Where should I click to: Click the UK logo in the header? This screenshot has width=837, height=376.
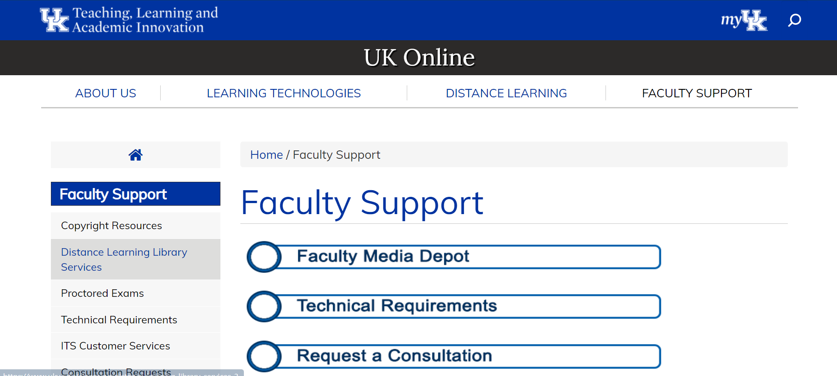click(54, 20)
